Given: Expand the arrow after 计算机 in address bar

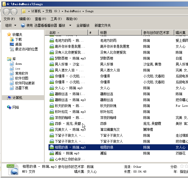Looking at the screenshot, I should 43,11.
